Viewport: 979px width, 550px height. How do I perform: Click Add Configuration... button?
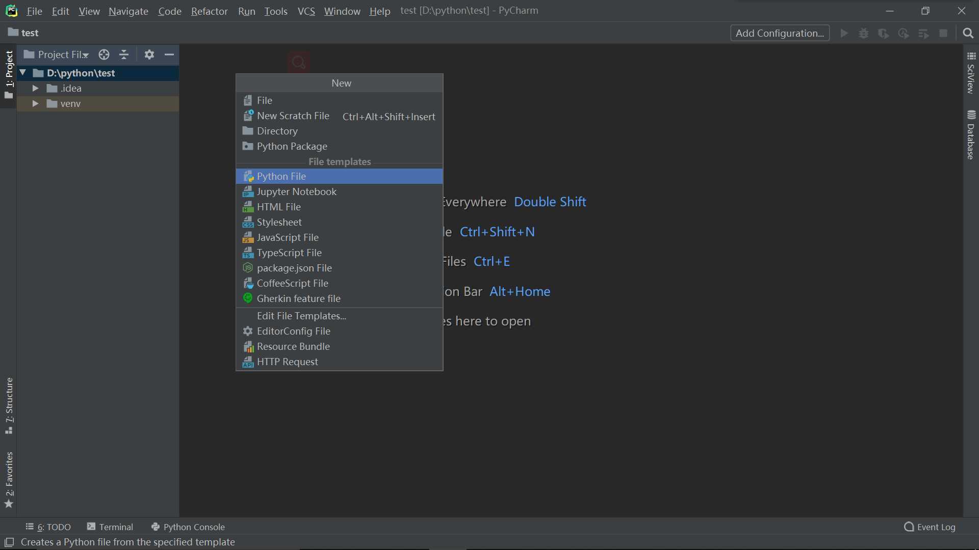click(x=780, y=33)
